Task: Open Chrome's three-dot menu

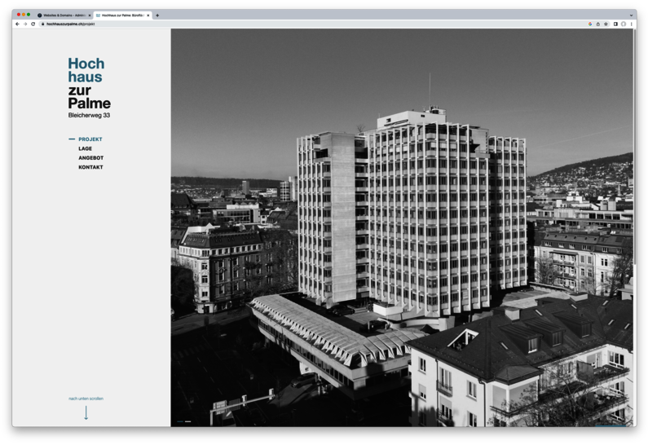Action: tap(631, 24)
